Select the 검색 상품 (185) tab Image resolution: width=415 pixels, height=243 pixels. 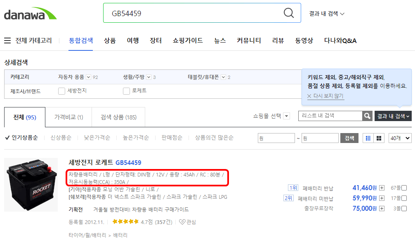tap(118, 117)
